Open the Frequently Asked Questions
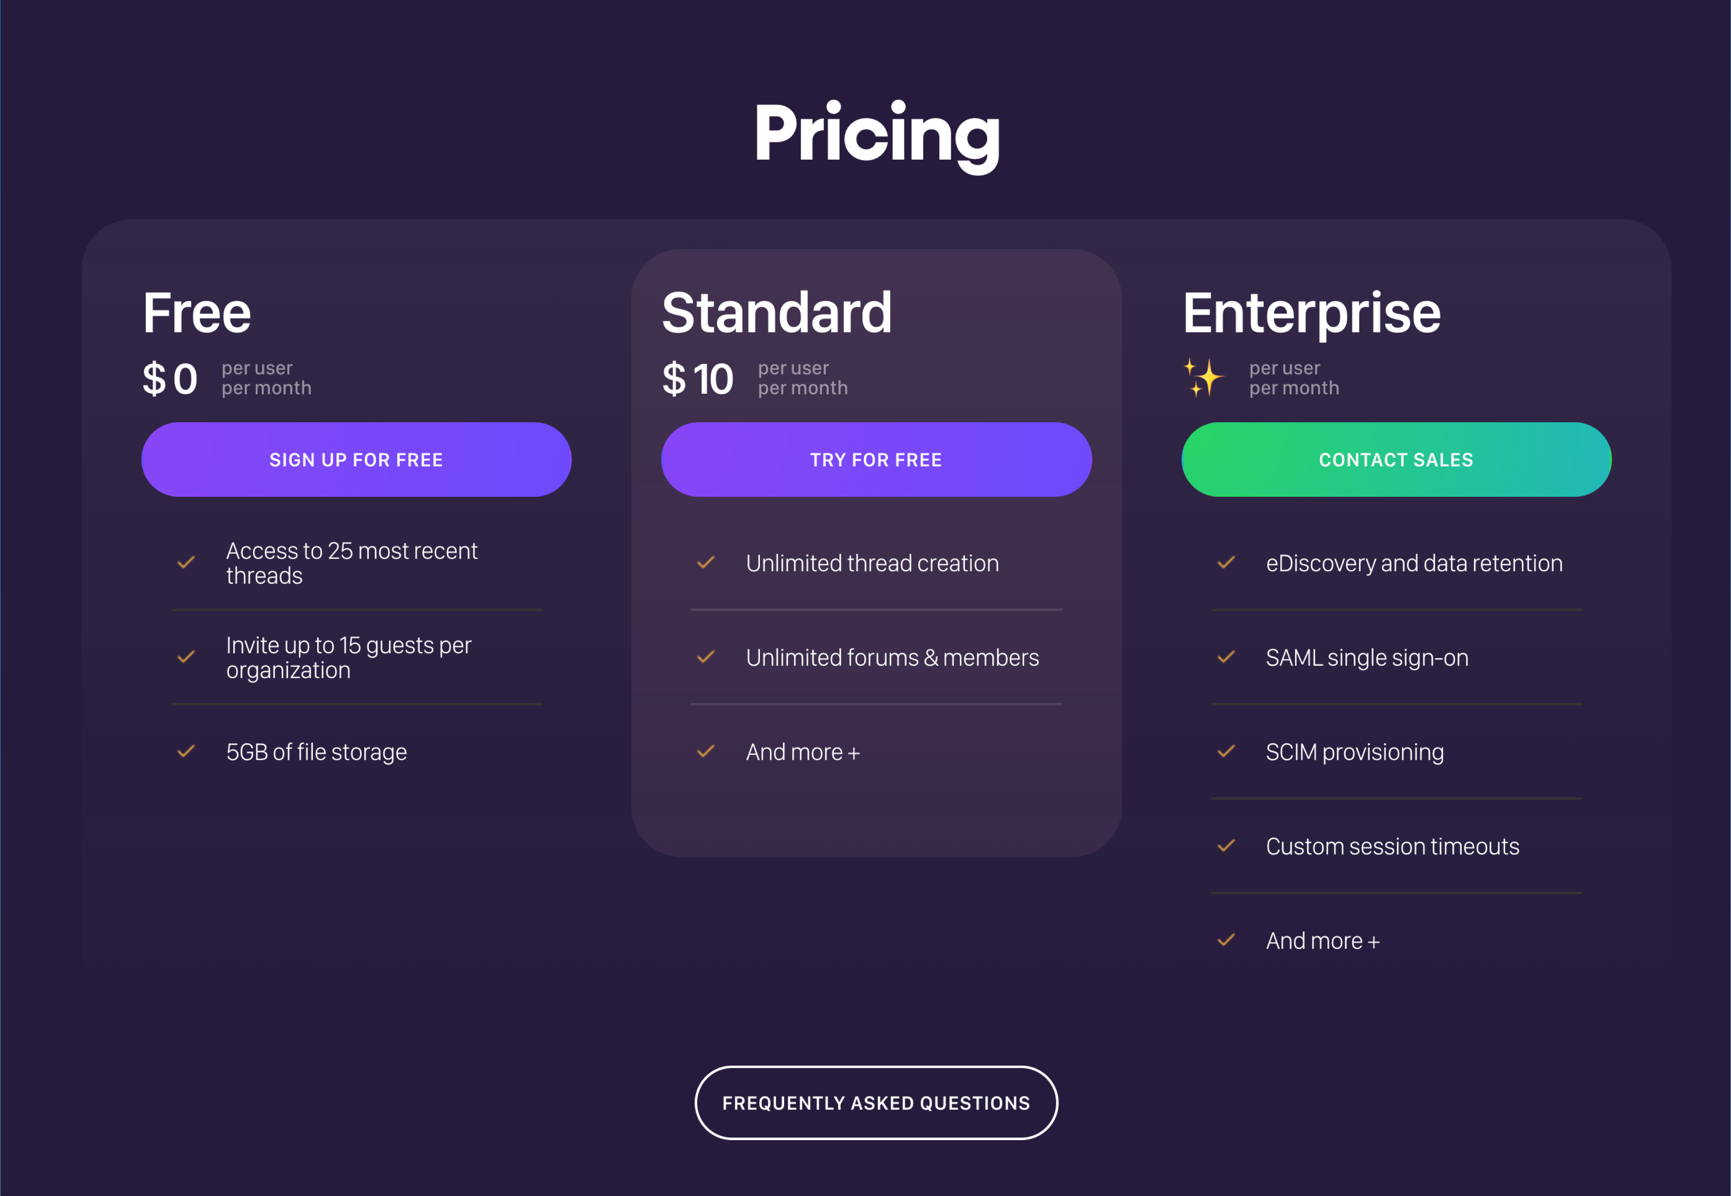Viewport: 1731px width, 1196px height. (876, 1103)
